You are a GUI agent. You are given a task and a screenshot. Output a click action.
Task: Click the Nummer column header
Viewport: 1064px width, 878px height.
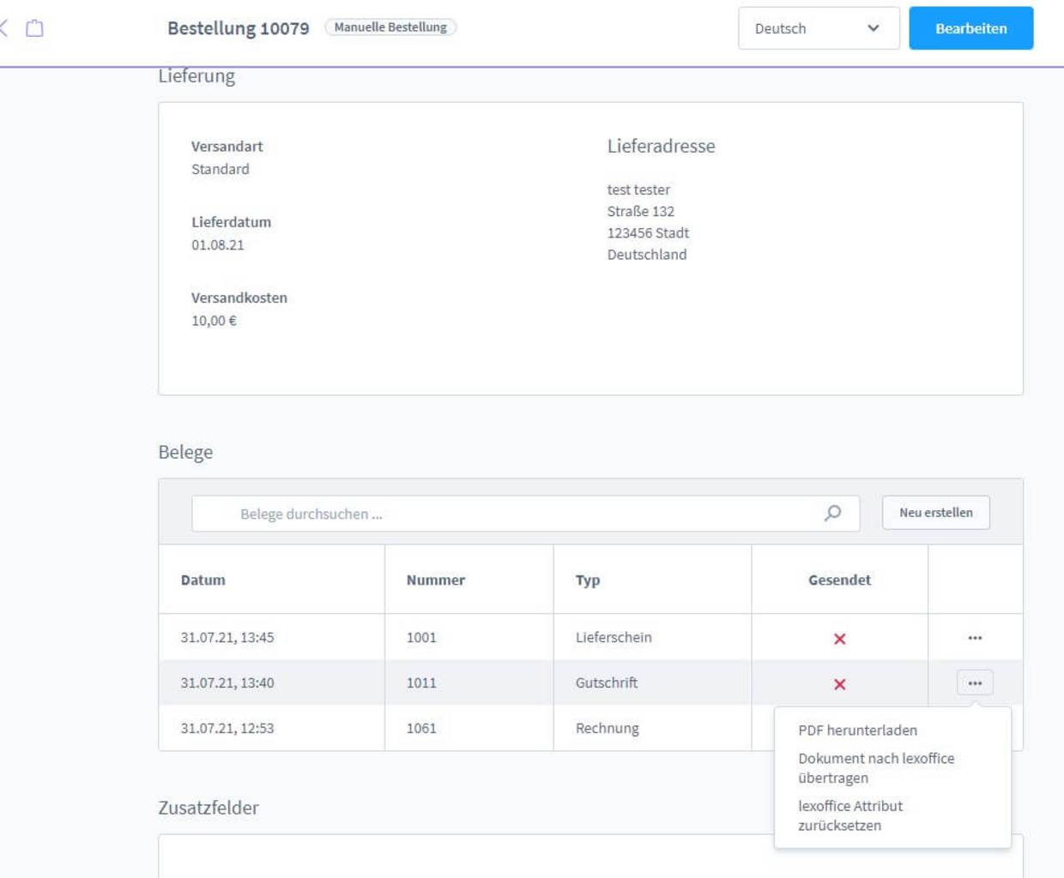(435, 580)
